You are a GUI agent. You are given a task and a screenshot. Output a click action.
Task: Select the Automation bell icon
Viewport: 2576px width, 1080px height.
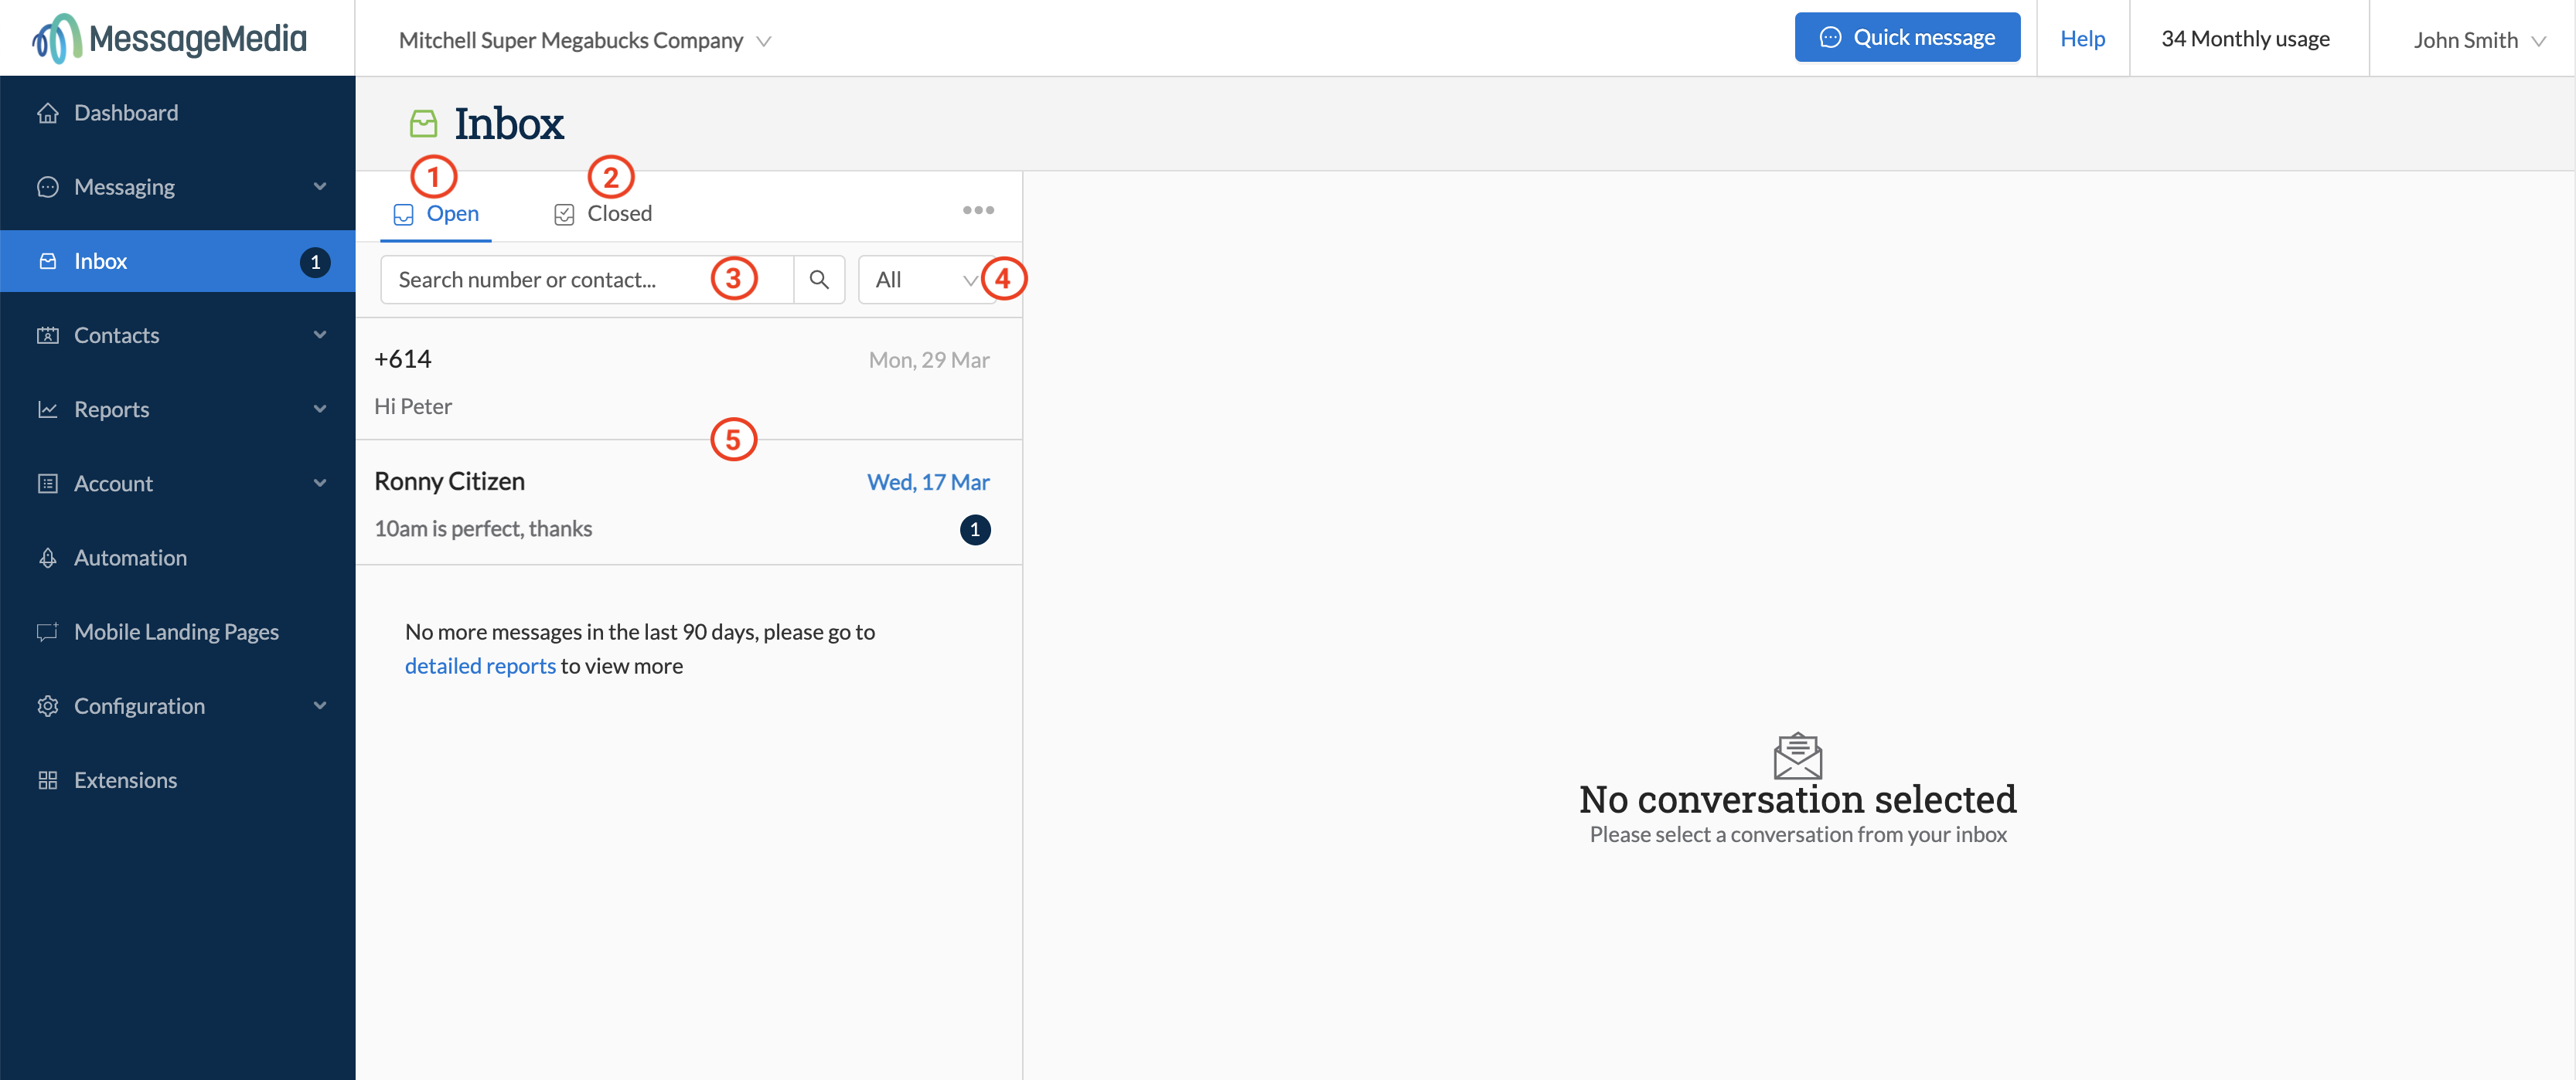point(48,558)
